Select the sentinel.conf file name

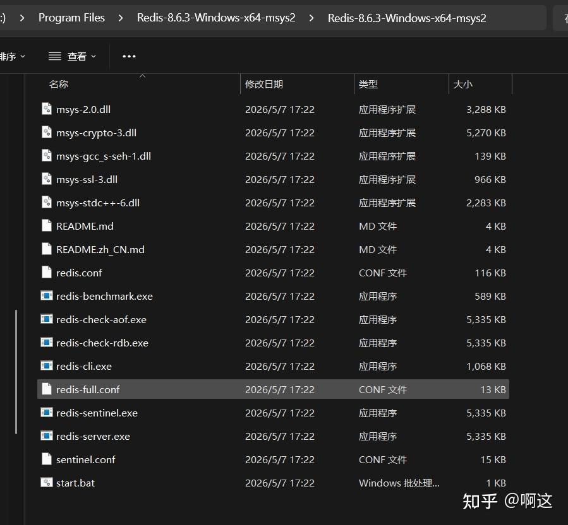(86, 459)
